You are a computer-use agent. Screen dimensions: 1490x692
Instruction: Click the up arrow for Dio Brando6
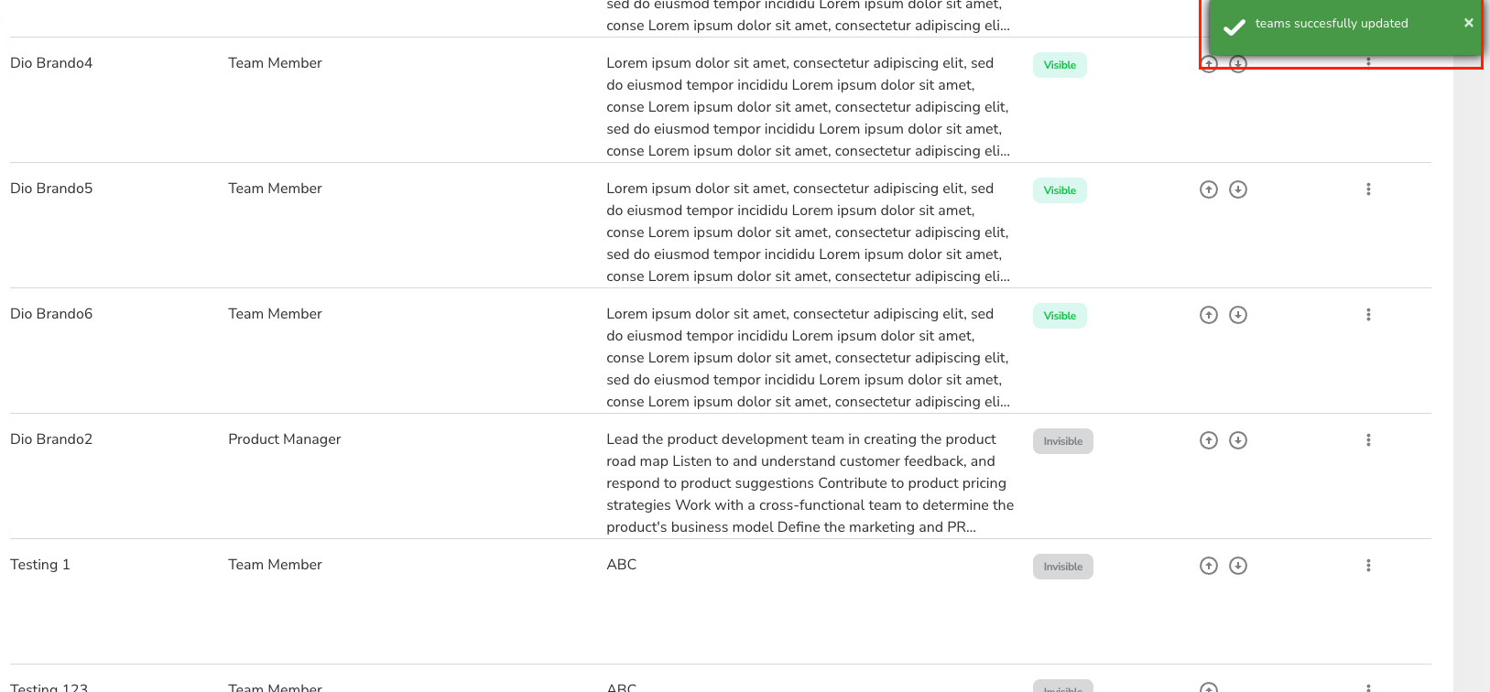[1209, 315]
